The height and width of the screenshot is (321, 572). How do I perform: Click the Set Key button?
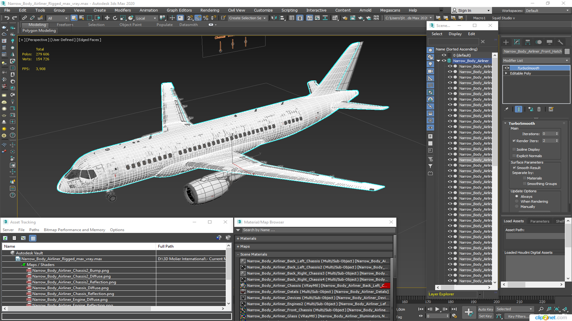tap(485, 316)
